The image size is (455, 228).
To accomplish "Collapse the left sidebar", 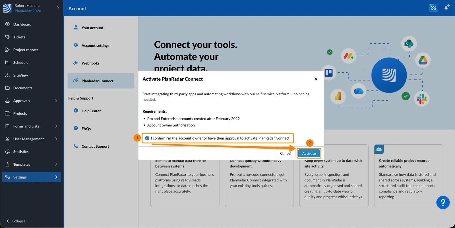I will pos(16,221).
